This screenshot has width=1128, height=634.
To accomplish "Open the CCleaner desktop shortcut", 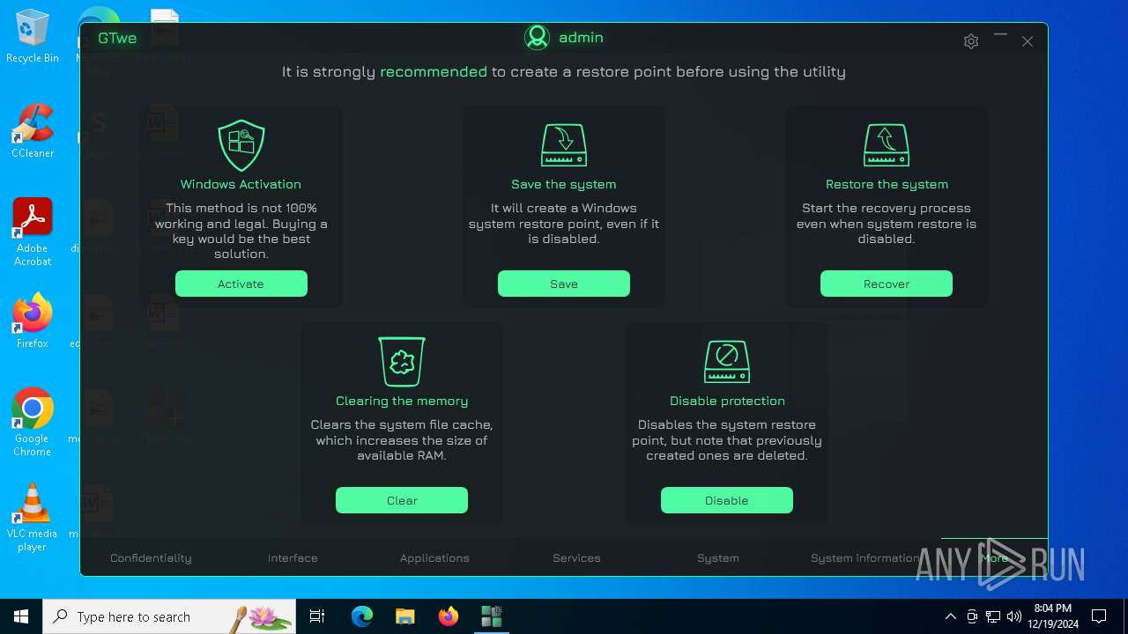I will coord(33,130).
